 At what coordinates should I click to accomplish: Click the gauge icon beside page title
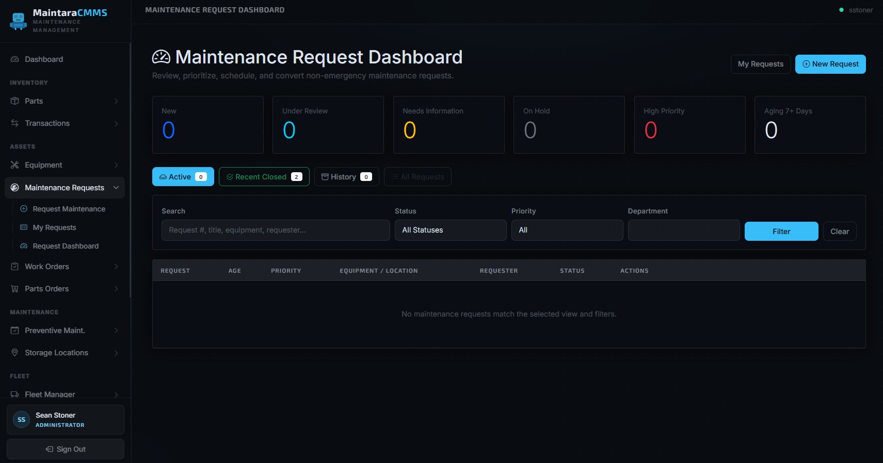click(161, 57)
